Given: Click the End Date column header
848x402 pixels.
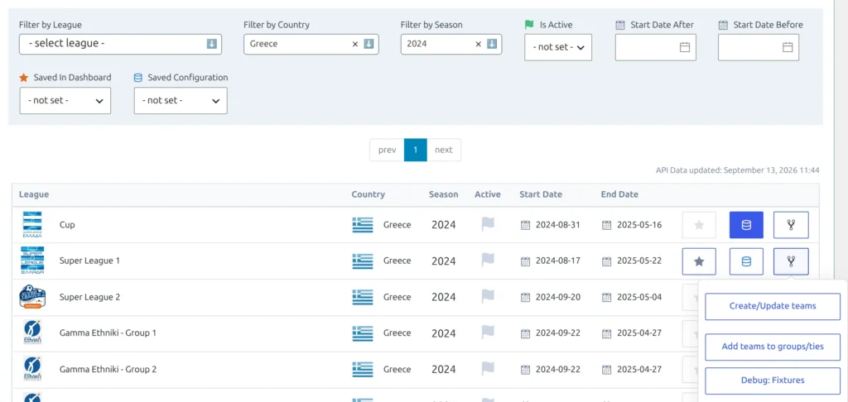Looking at the screenshot, I should (619, 194).
